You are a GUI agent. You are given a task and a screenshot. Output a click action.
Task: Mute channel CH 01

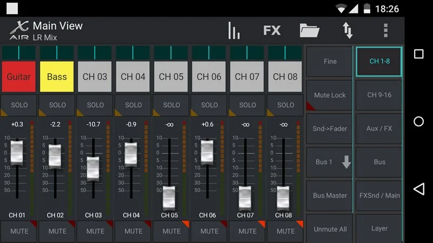coord(19,231)
